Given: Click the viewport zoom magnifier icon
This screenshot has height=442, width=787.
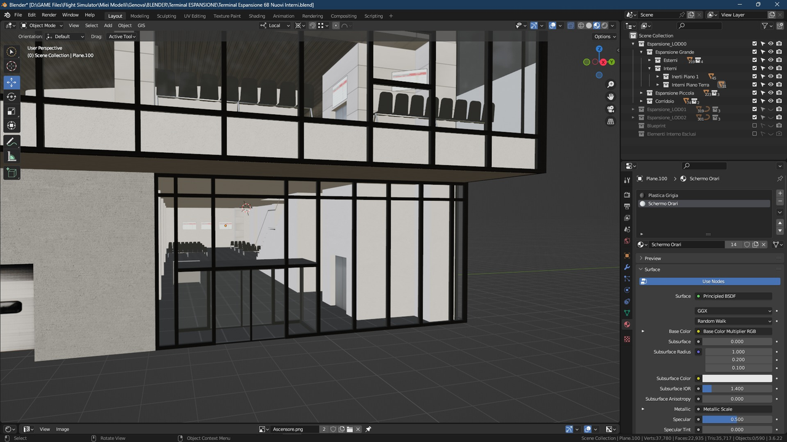Looking at the screenshot, I should point(611,84).
